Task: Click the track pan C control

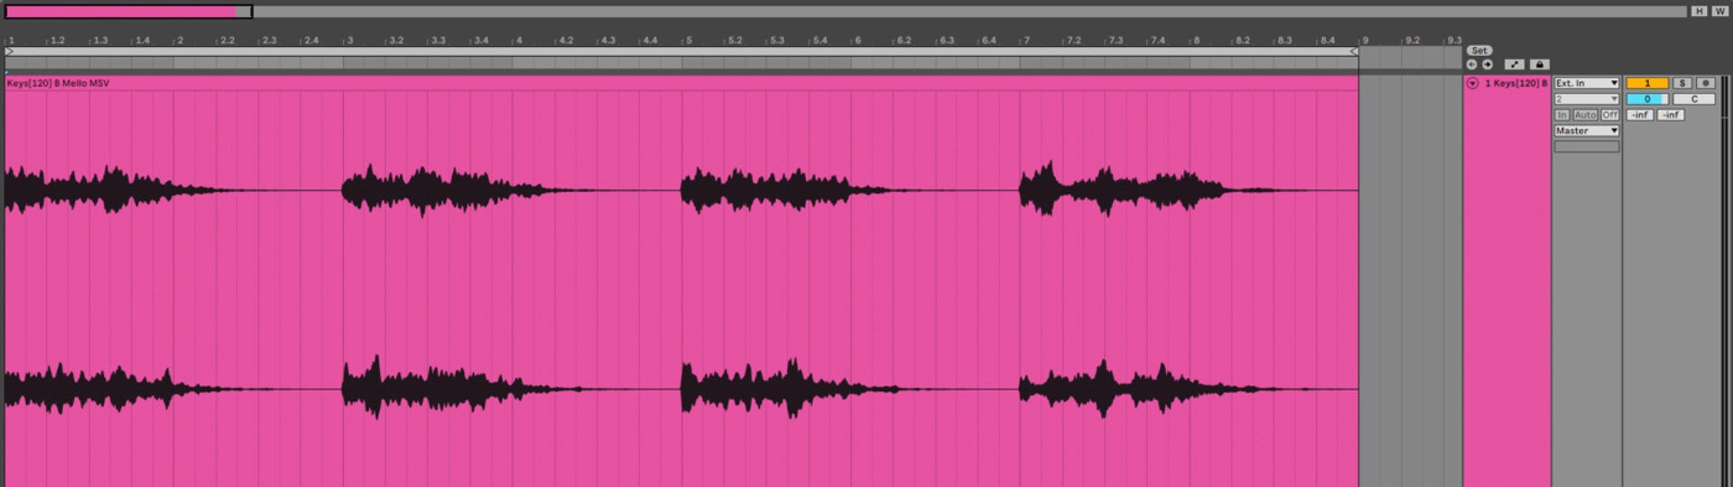Action: 1694,99
